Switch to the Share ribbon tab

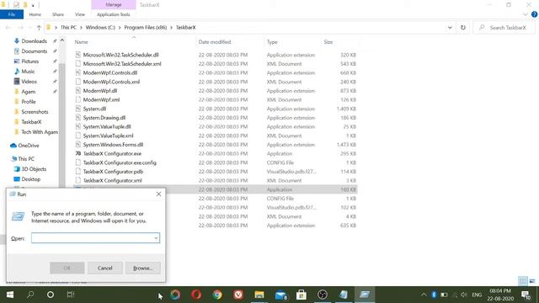[x=58, y=14]
